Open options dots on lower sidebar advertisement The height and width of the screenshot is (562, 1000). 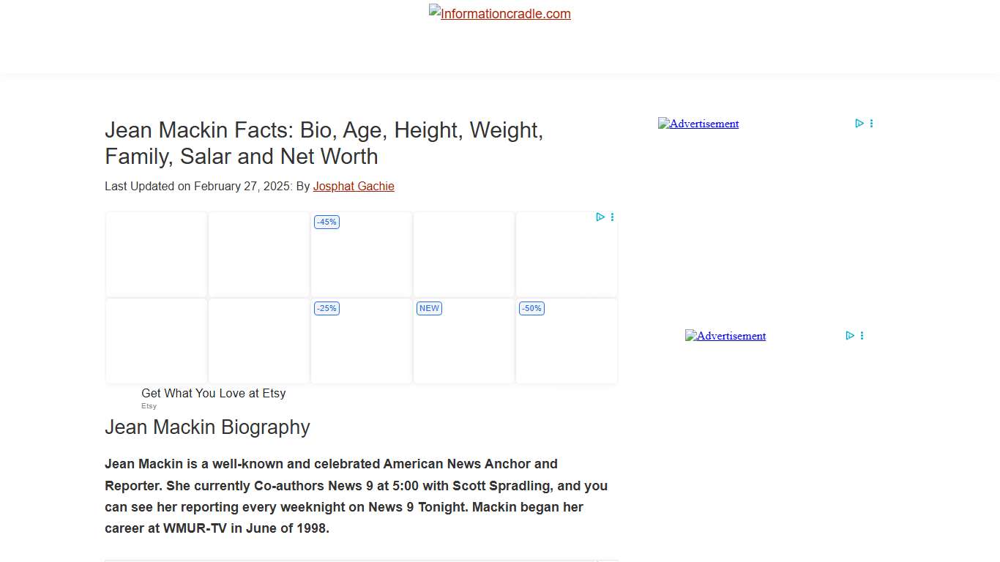862,336
